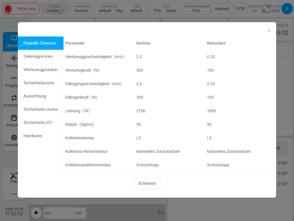294x221 pixels.
Task: Select the Sicherheitszone tab
Action: click(41, 83)
